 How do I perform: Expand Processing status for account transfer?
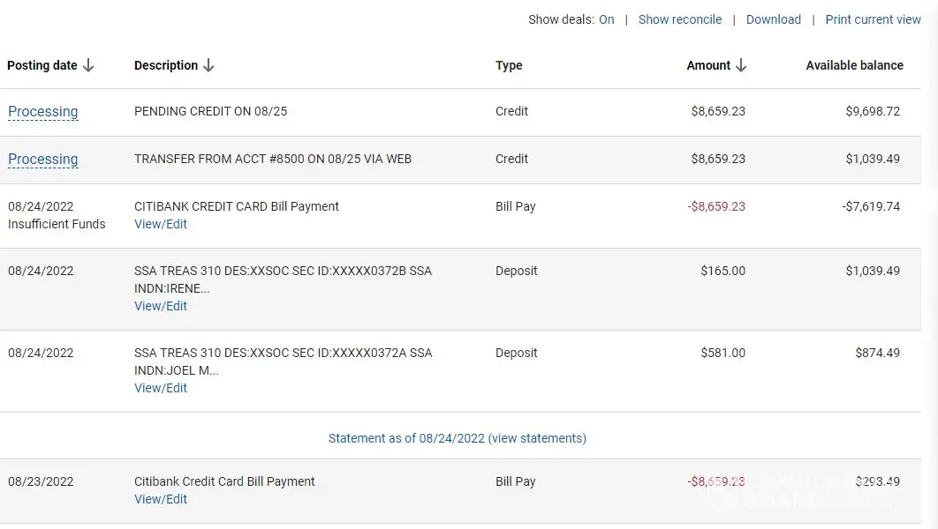point(43,160)
